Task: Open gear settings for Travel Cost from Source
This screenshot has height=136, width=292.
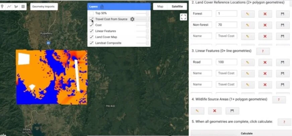Action: (x=132, y=19)
